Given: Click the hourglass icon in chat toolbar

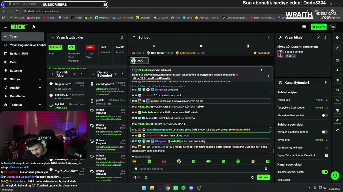Looking at the screenshot, I should tap(248, 46).
